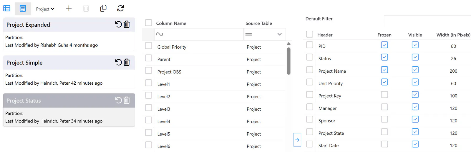
Task: Select the Project Status layout card
Action: click(69, 110)
